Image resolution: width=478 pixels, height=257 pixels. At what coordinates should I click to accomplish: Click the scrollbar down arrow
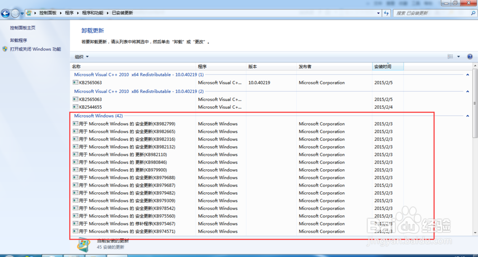[475, 233]
